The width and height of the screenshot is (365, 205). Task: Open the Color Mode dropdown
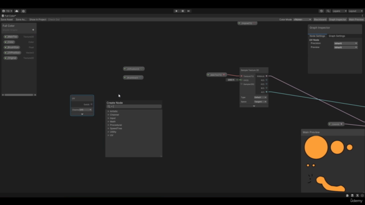point(302,19)
